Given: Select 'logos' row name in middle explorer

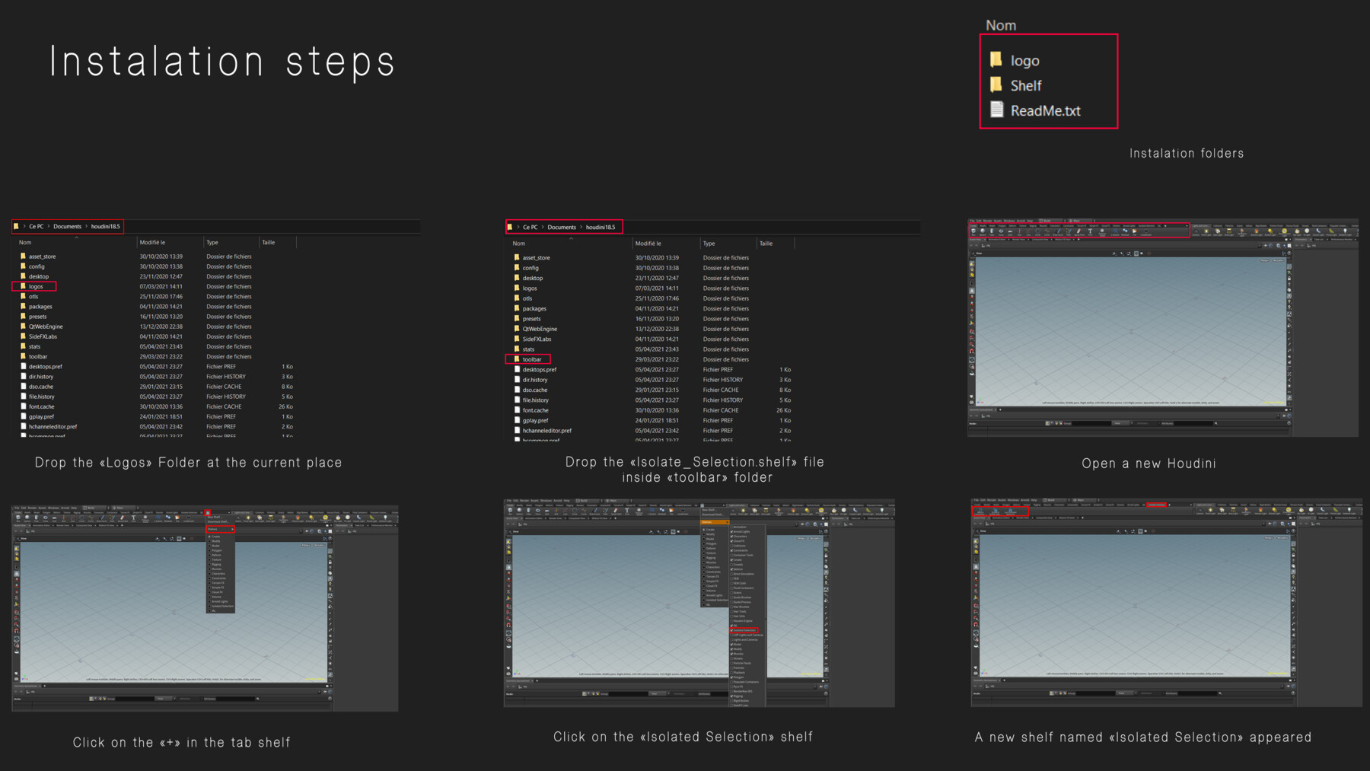Looking at the screenshot, I should (x=530, y=288).
